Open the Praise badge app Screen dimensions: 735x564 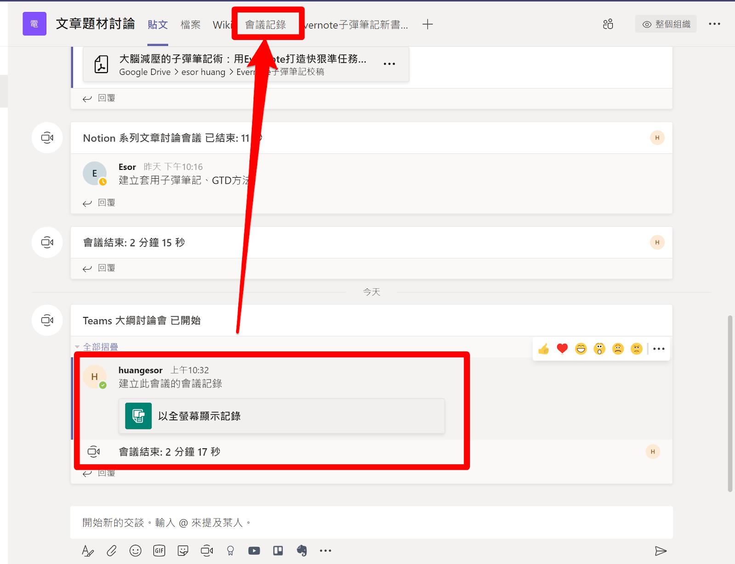[x=231, y=551]
